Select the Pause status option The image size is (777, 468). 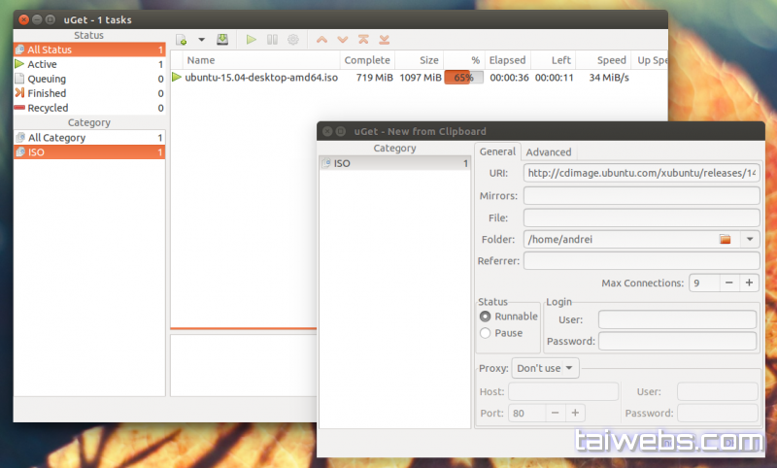click(x=486, y=333)
